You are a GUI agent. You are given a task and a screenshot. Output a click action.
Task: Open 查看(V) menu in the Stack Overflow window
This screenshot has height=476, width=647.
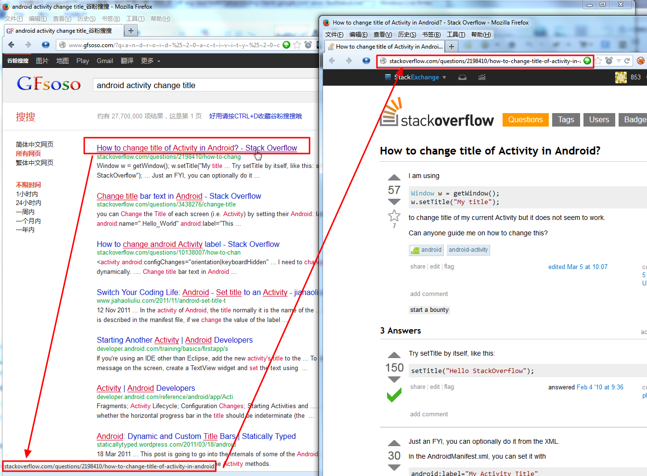[x=383, y=35]
